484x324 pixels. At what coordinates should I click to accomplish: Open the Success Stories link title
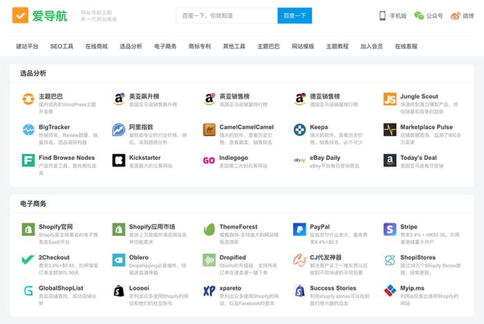333,288
